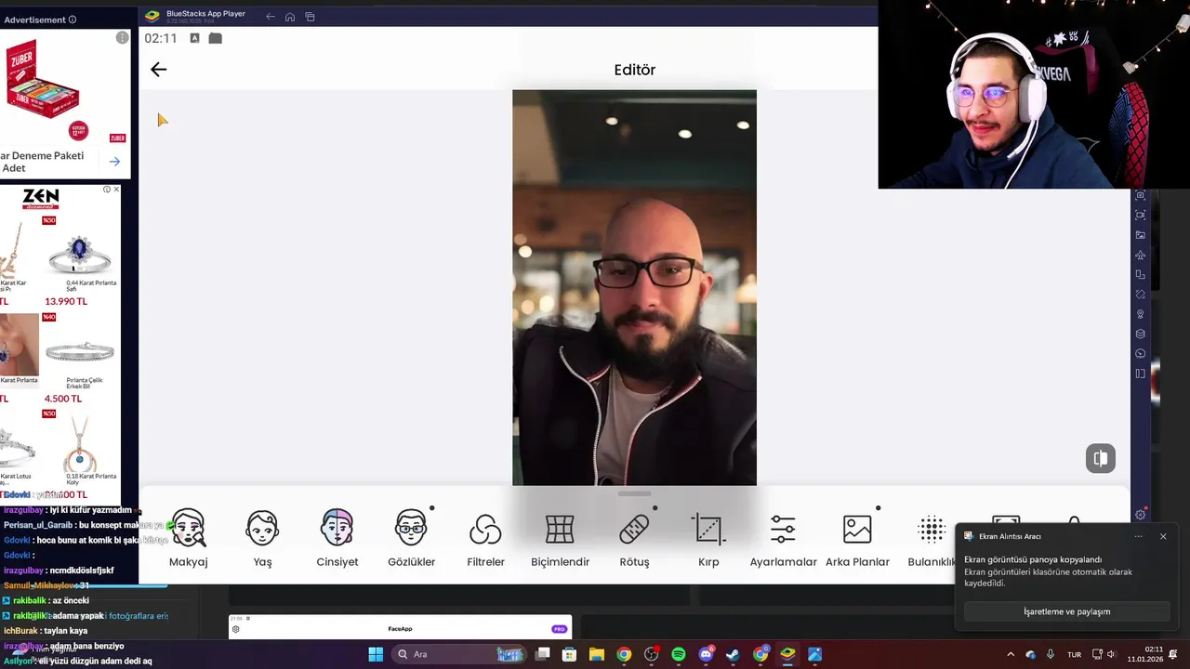Click BlueStacks sidebar airplane mode icon
Viewport: 1190px width, 669px height.
click(x=1141, y=255)
